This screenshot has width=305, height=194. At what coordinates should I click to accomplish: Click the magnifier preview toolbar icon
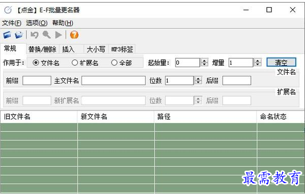tap(47, 35)
